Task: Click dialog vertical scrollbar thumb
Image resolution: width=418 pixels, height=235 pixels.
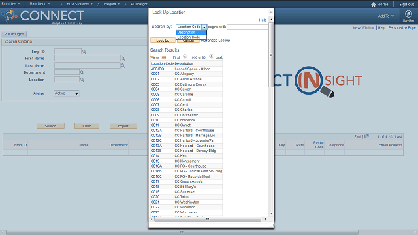Action: 271,55
